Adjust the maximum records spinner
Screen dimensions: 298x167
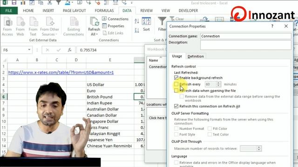[259, 148]
